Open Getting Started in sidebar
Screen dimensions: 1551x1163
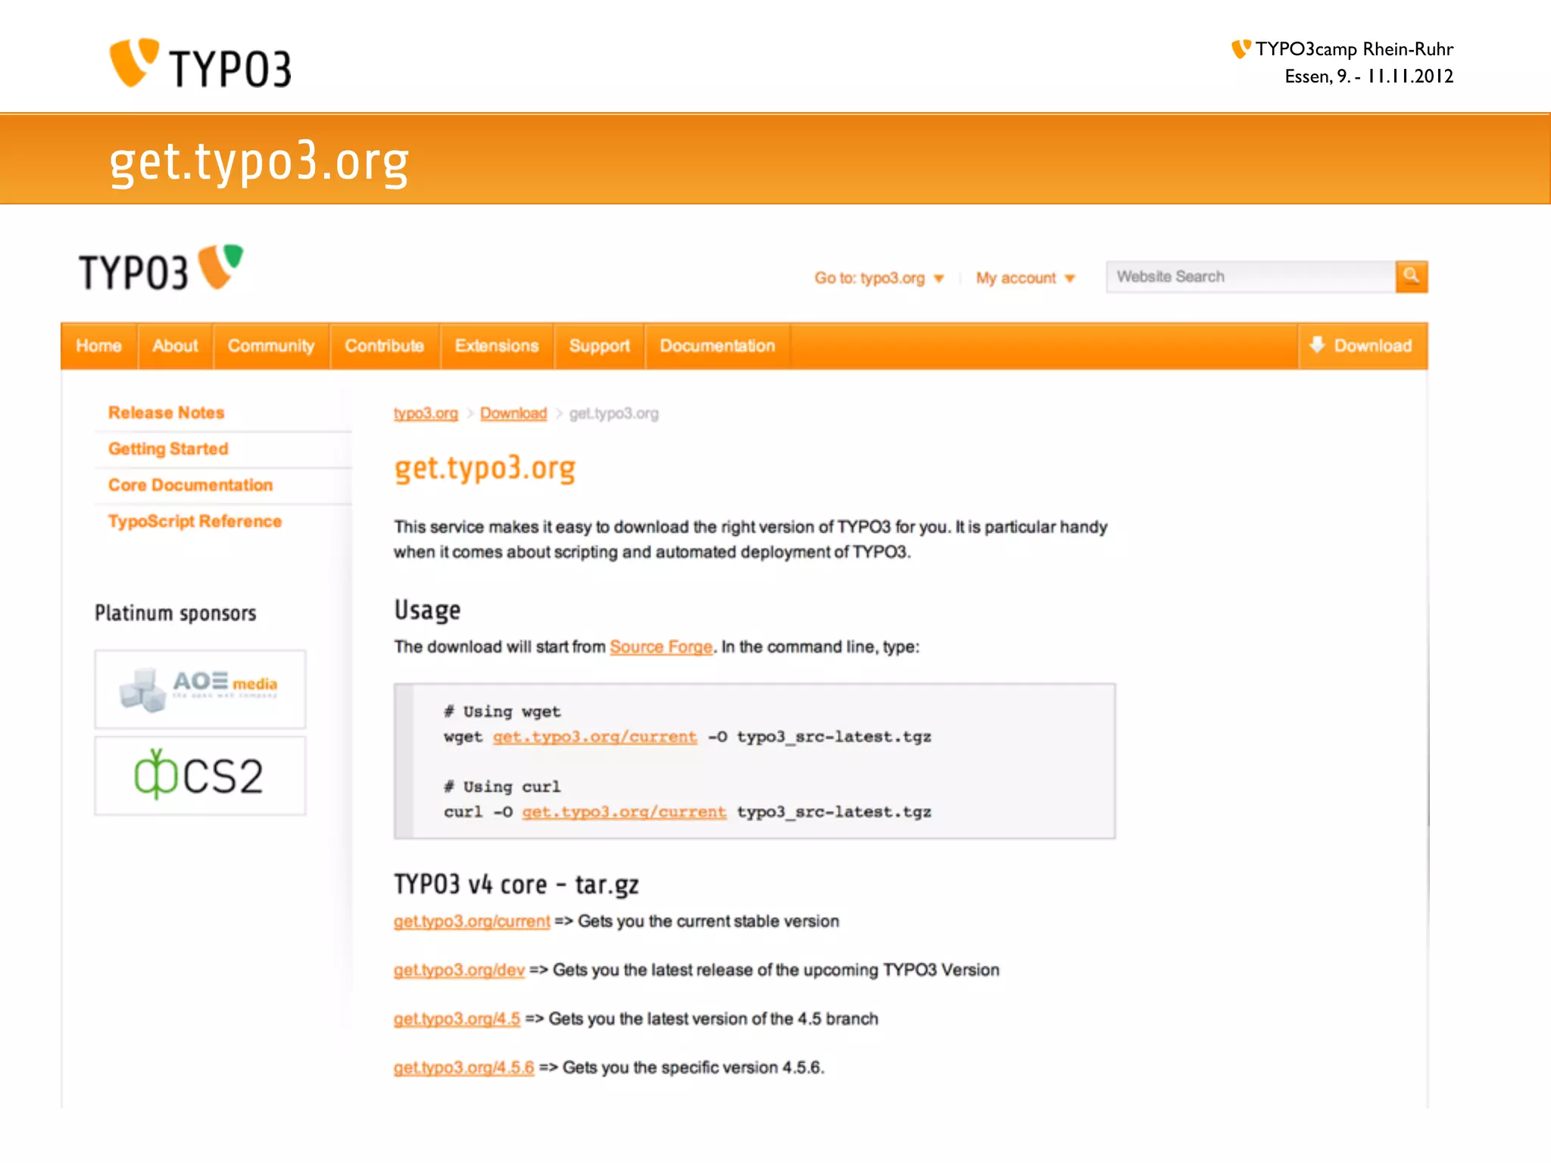point(168,449)
